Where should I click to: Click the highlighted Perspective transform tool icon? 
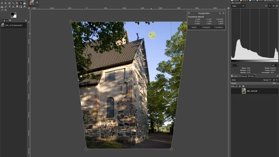tap(21, 3)
